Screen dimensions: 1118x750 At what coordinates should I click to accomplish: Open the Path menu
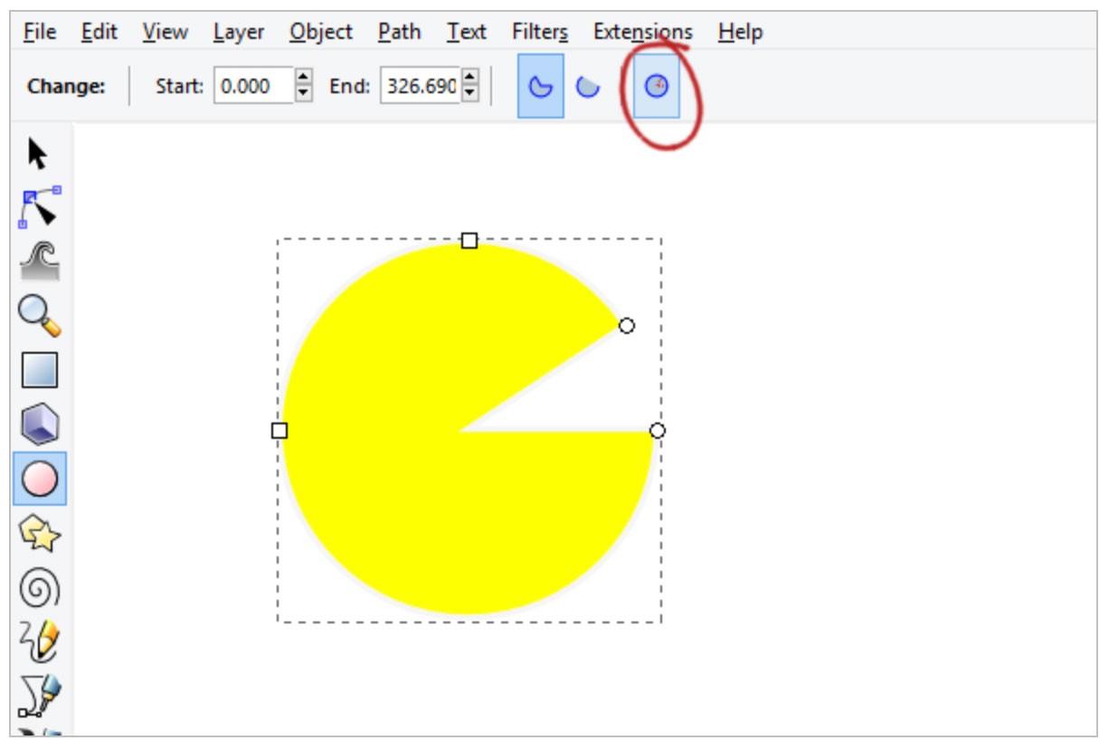point(399,32)
